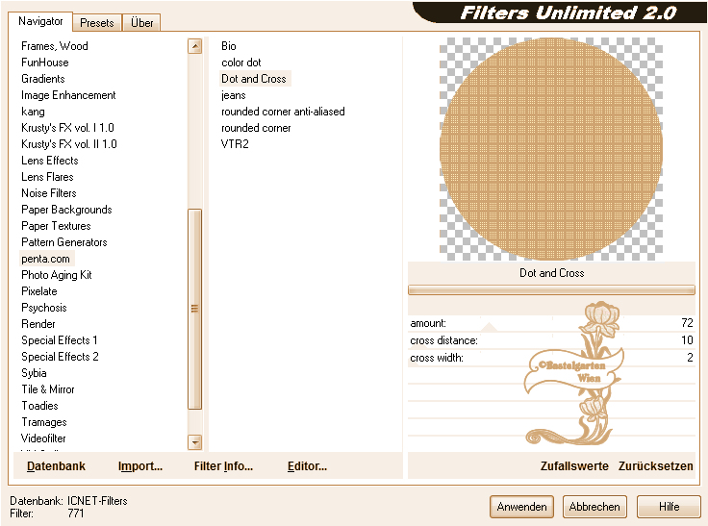
Task: Select the Tramages category
Action: (x=44, y=422)
